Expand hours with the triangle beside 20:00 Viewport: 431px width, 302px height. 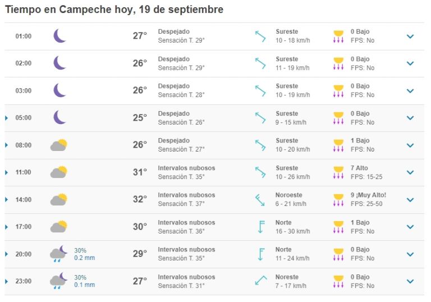[x=6, y=254]
